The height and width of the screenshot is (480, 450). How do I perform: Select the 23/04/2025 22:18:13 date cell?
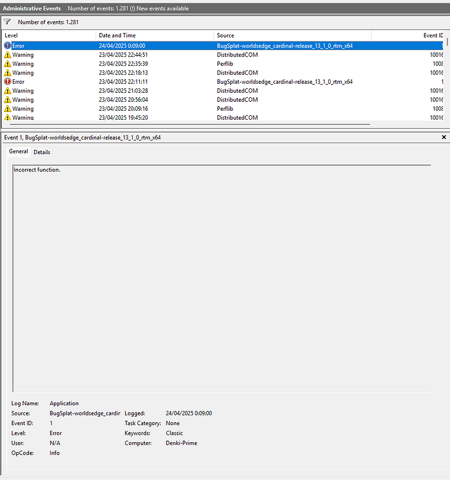123,72
